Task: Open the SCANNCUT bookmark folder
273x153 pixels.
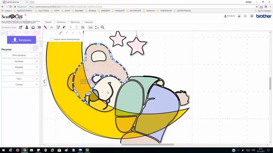Action: click(x=149, y=11)
